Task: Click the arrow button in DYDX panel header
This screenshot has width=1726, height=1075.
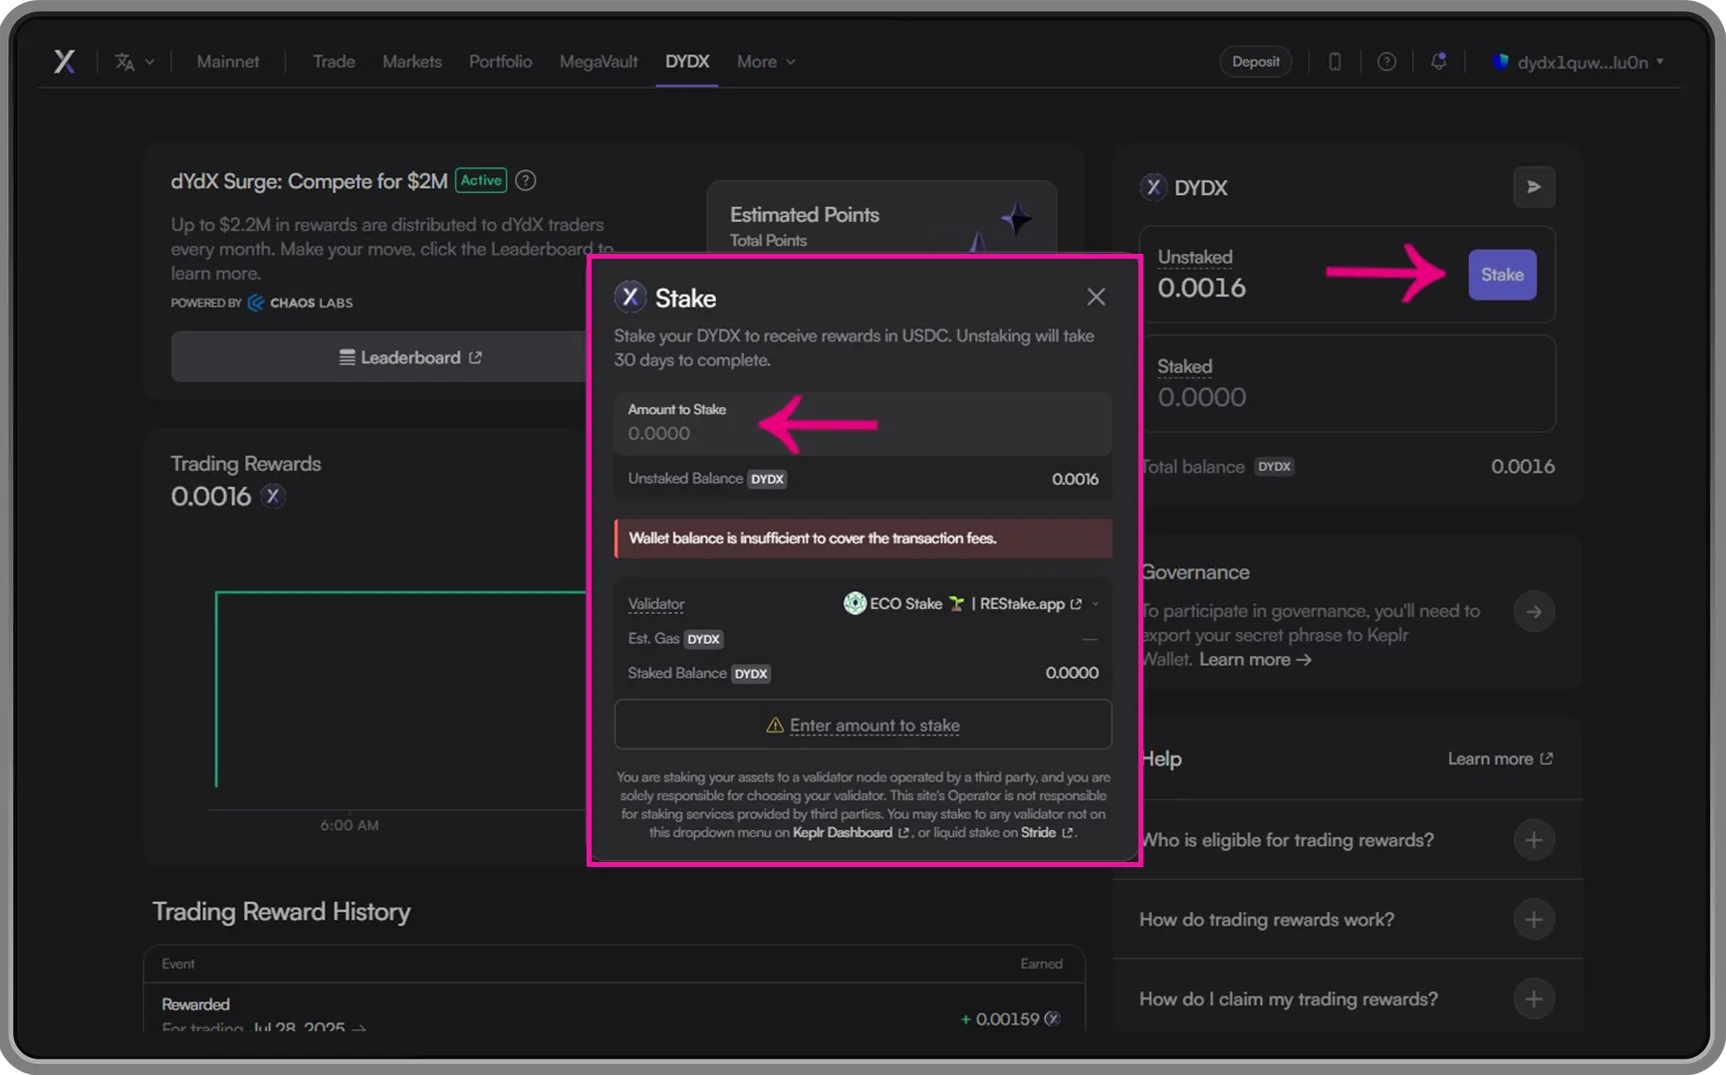Action: [1534, 187]
